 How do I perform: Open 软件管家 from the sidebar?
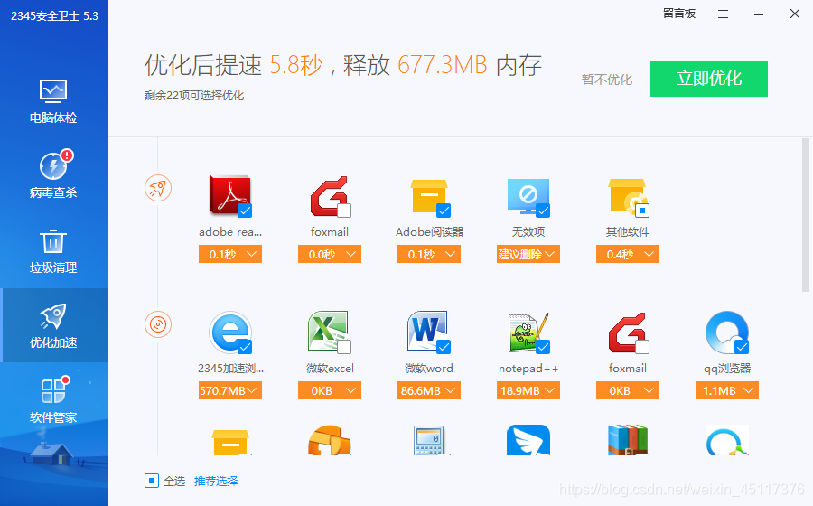pyautogui.click(x=53, y=400)
